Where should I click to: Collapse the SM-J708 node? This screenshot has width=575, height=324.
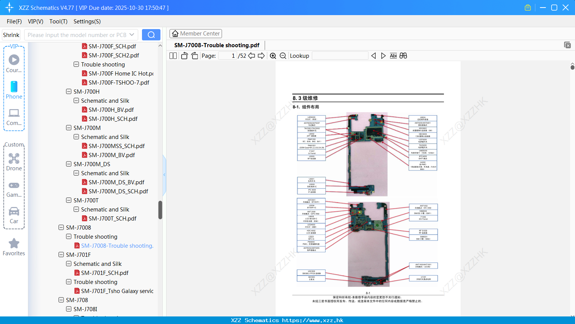(61, 300)
